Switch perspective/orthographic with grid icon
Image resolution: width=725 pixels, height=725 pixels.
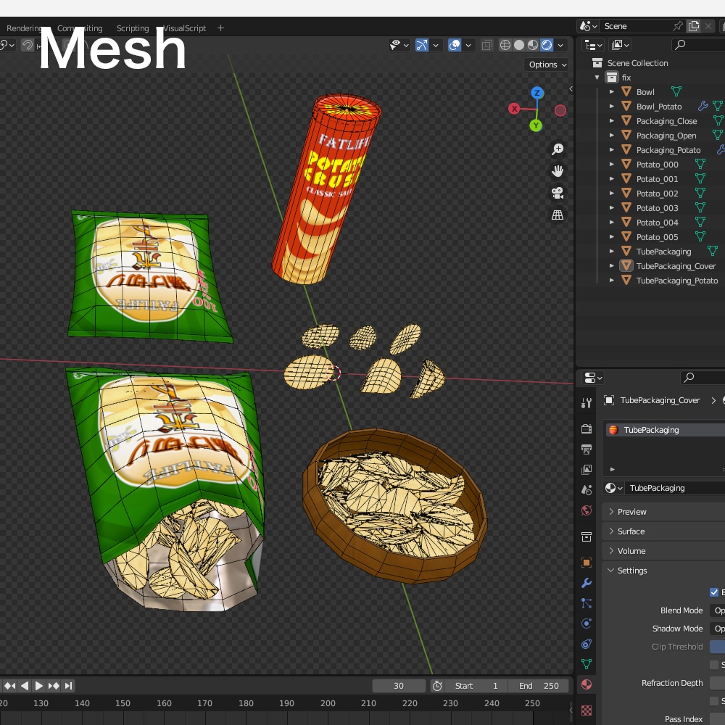(x=558, y=215)
